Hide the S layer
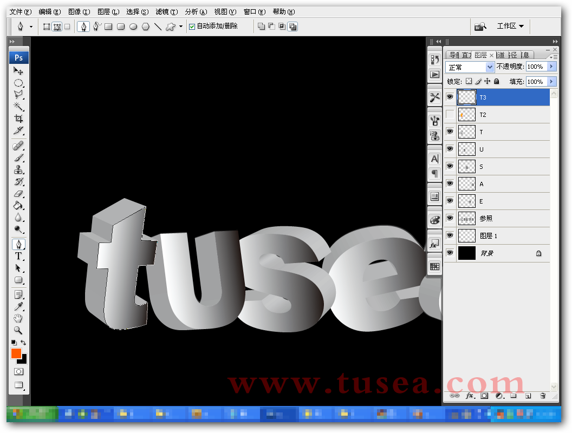 click(x=450, y=166)
